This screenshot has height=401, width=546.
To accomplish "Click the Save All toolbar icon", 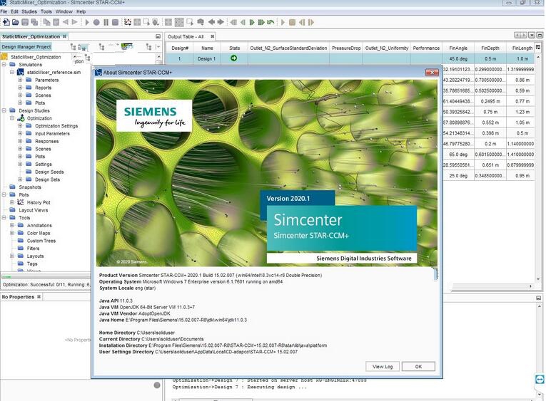I will click(x=34, y=22).
